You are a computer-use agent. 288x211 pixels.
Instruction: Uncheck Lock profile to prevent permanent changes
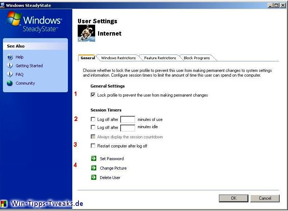click(93, 95)
